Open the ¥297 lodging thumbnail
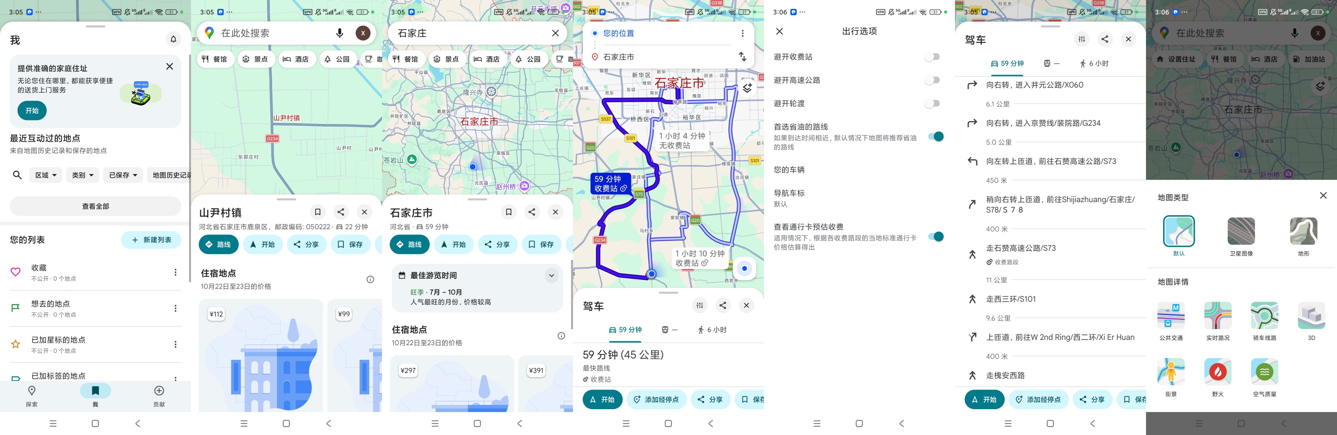This screenshot has width=1337, height=435. (452, 383)
